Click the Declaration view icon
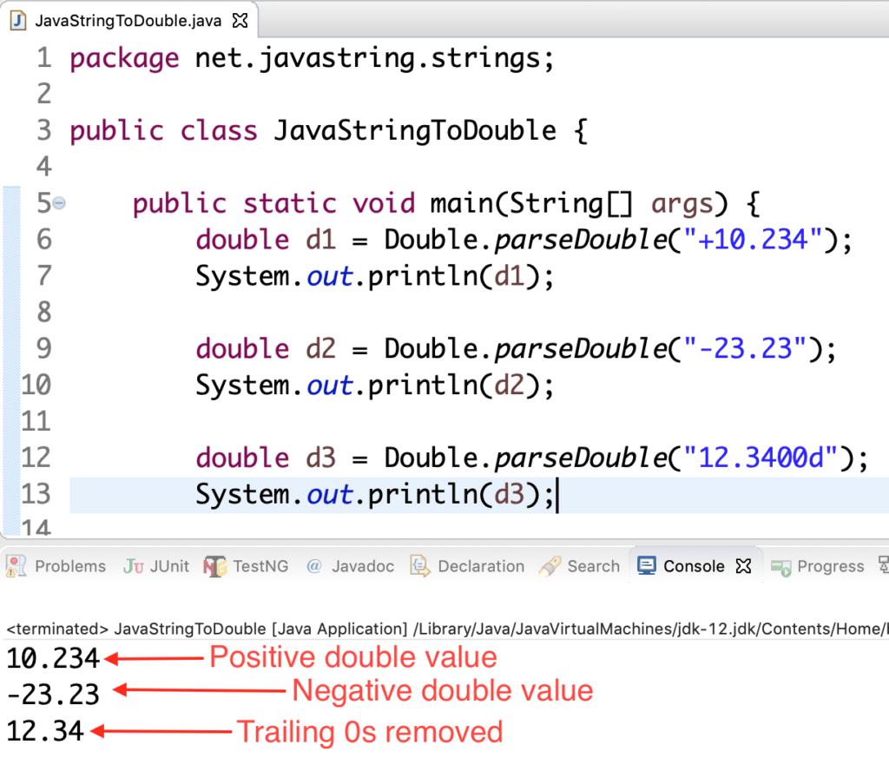 click(x=418, y=565)
